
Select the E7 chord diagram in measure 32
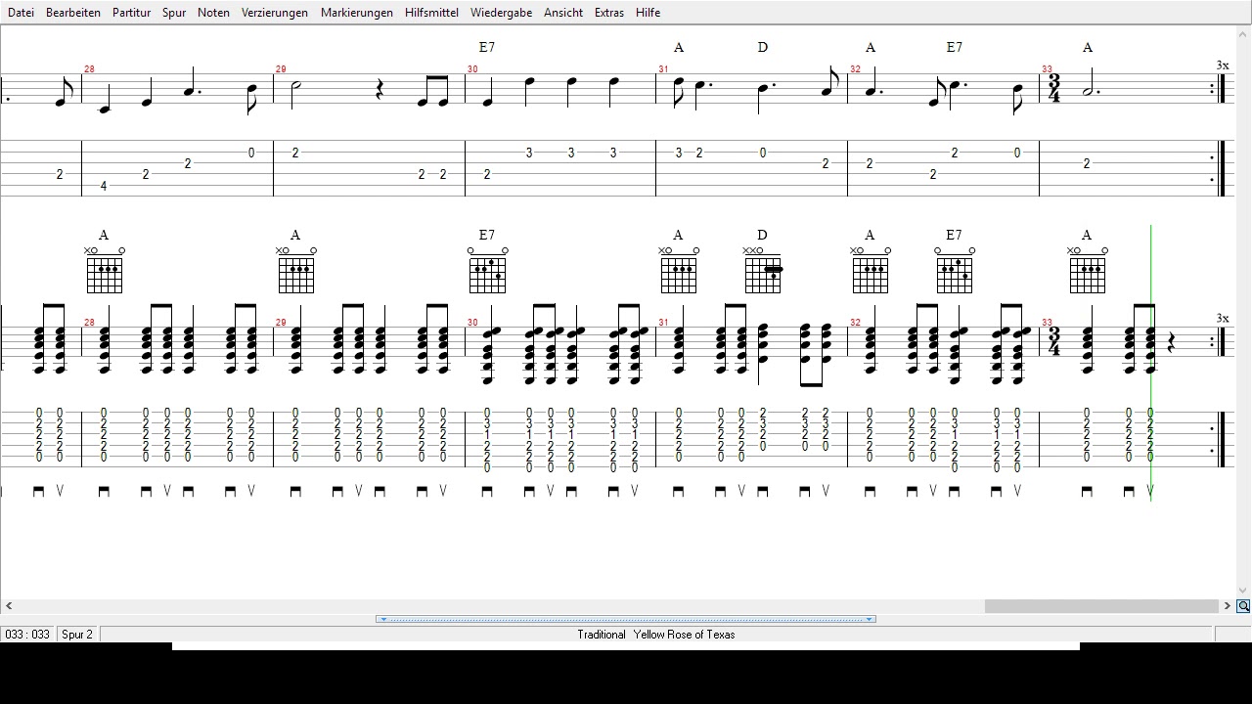point(955,270)
